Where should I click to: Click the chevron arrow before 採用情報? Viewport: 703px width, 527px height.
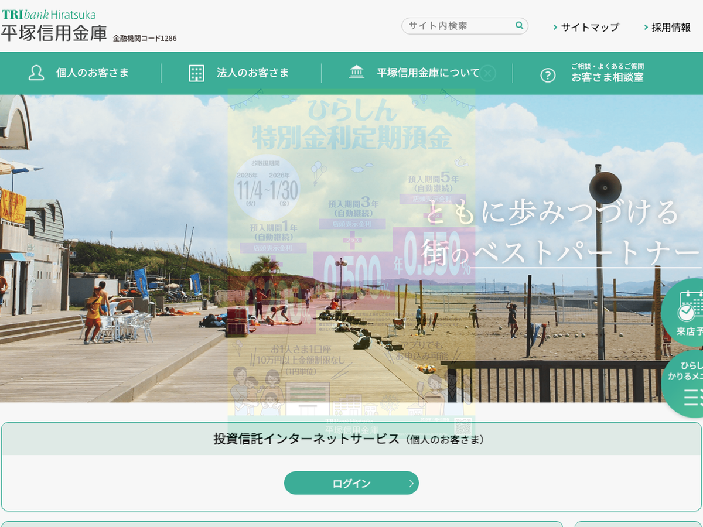coord(646,28)
